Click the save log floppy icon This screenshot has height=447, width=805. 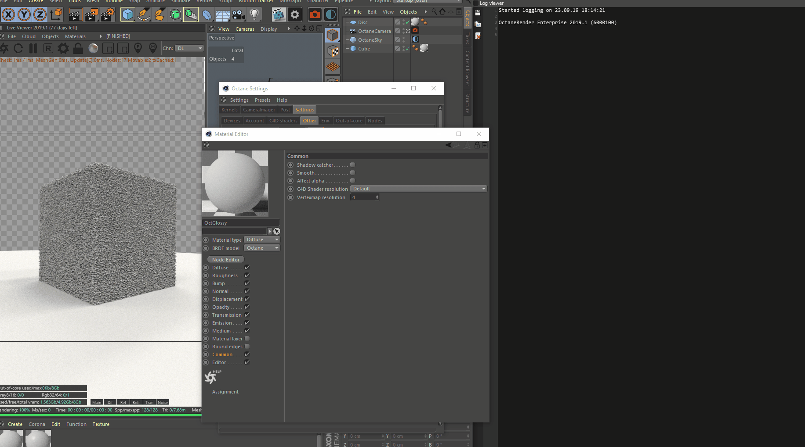click(478, 13)
